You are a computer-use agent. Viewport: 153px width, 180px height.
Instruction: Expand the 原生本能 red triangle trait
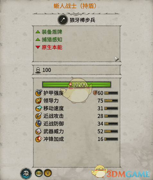tap(38, 47)
